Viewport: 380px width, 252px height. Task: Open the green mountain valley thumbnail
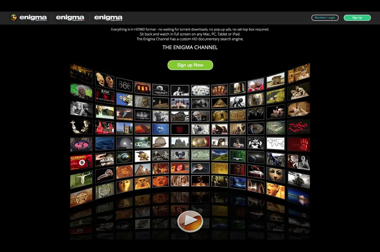(219, 155)
